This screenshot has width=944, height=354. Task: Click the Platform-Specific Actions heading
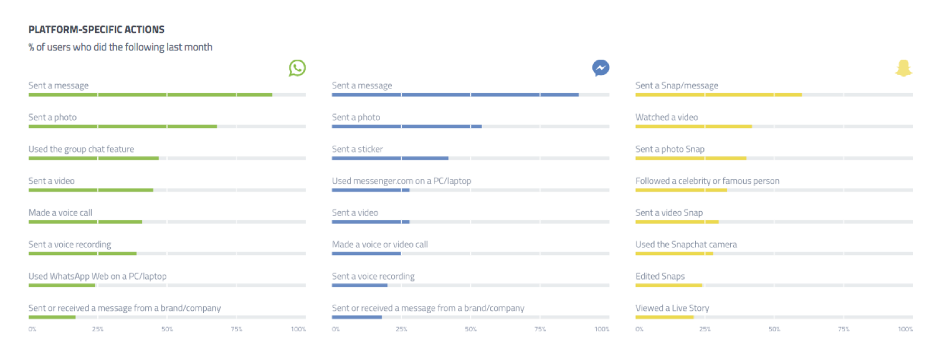pos(97,29)
